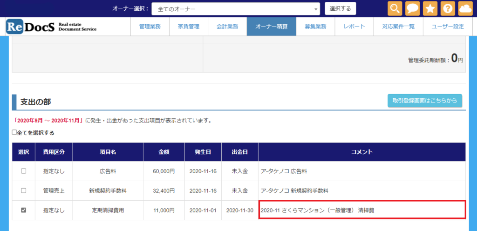Click the 広告料 item name cell

click(x=108, y=171)
